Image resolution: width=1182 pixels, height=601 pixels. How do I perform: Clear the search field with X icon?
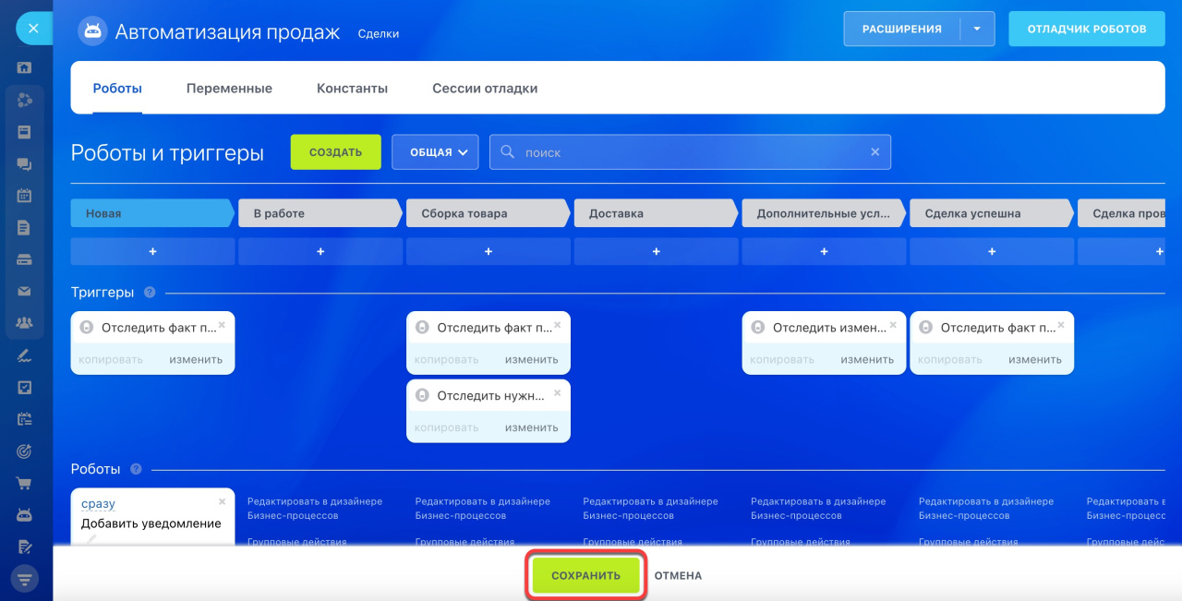(874, 152)
